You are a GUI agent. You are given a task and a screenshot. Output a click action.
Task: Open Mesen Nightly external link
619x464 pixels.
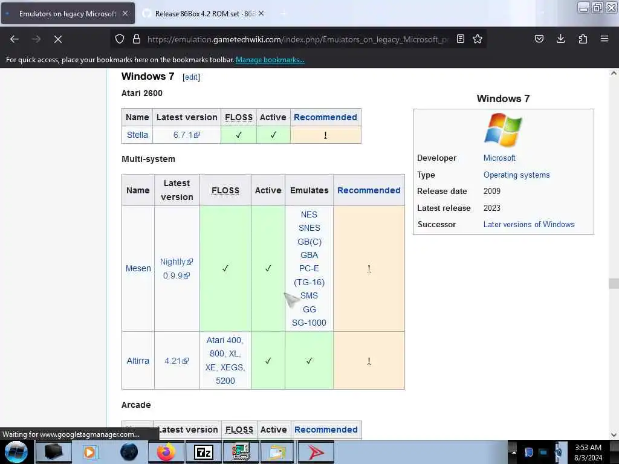pos(177,262)
